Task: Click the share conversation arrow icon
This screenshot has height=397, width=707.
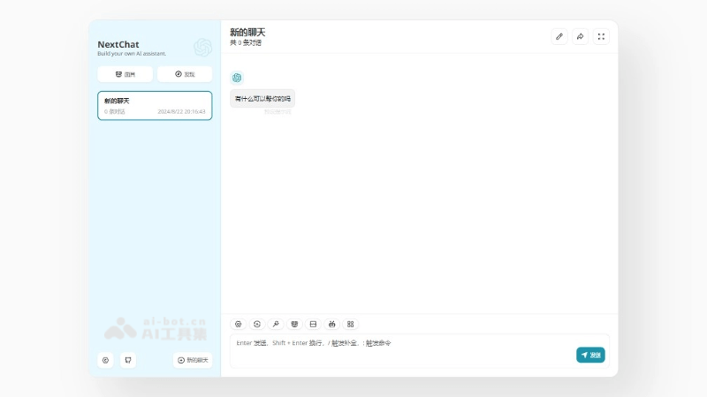Action: [581, 36]
